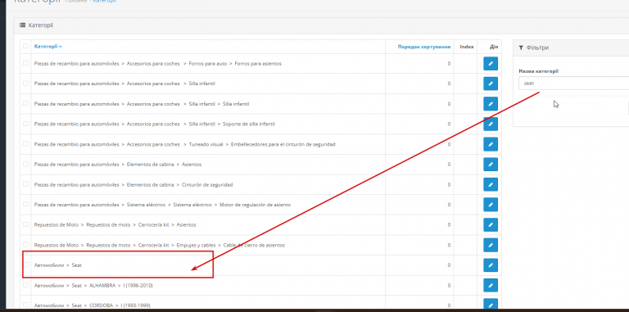The width and height of the screenshot is (629, 312).
Task: Edit the Silla infantil > Silla infantil row
Action: pyautogui.click(x=491, y=103)
